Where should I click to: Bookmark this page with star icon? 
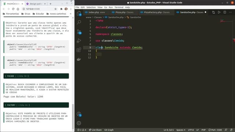(x=55, y=9)
